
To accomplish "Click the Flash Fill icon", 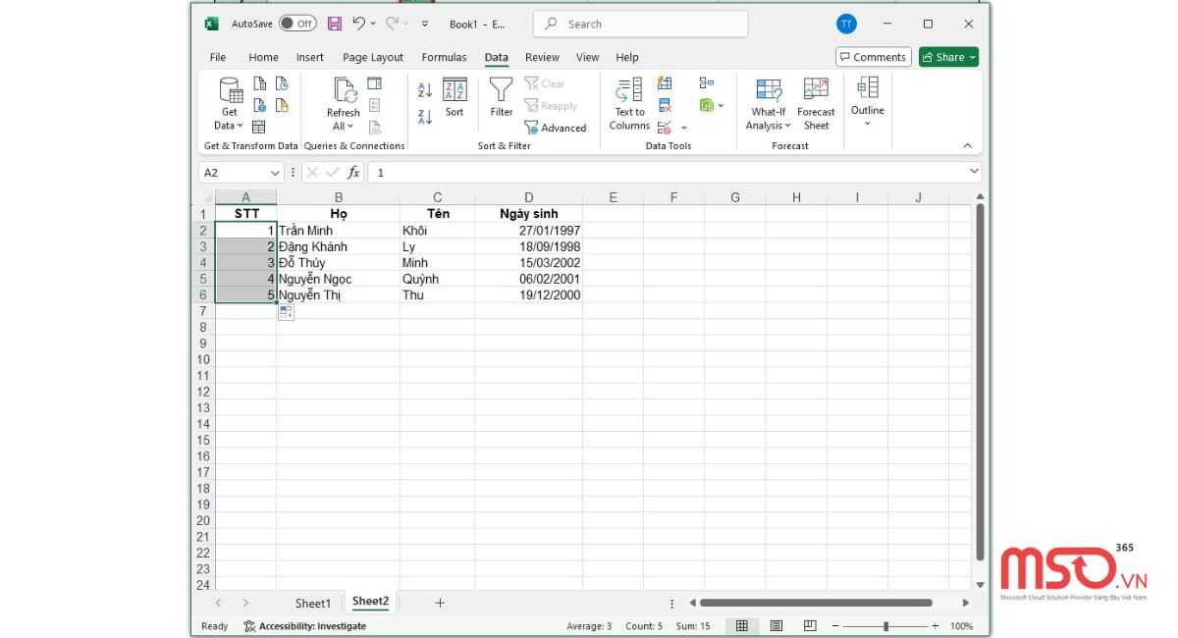I will [x=665, y=84].
